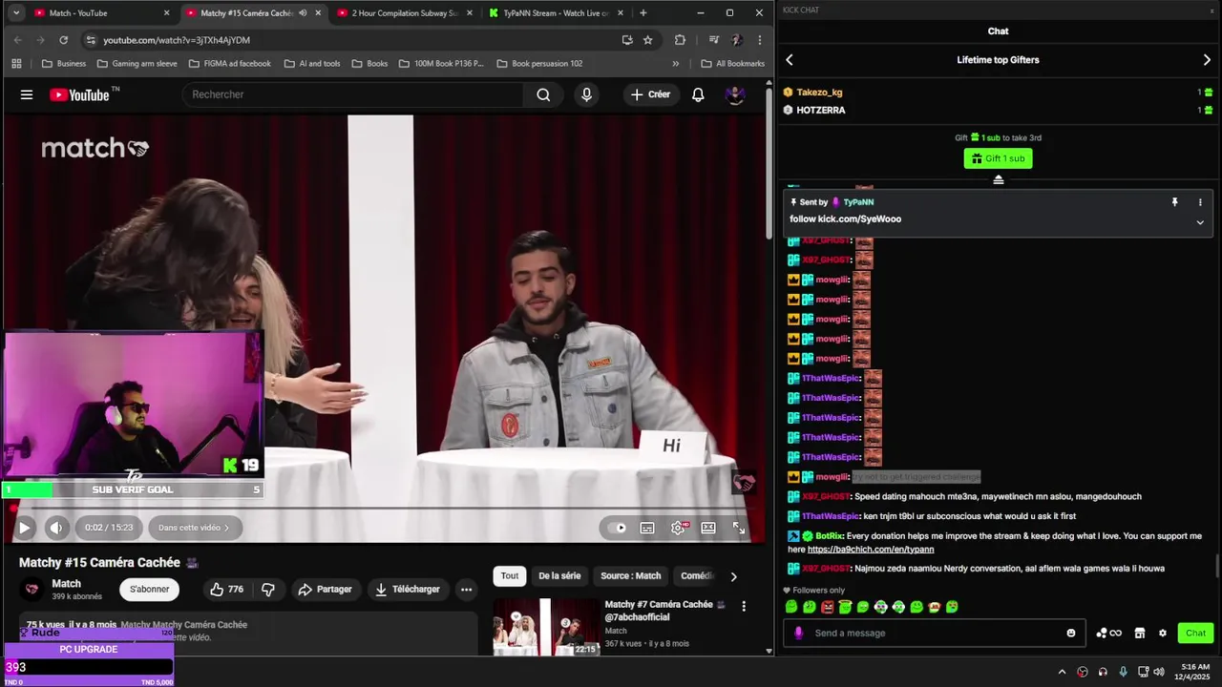The image size is (1222, 687).
Task: Open Chrome extensions puzzle icon
Action: (680, 40)
